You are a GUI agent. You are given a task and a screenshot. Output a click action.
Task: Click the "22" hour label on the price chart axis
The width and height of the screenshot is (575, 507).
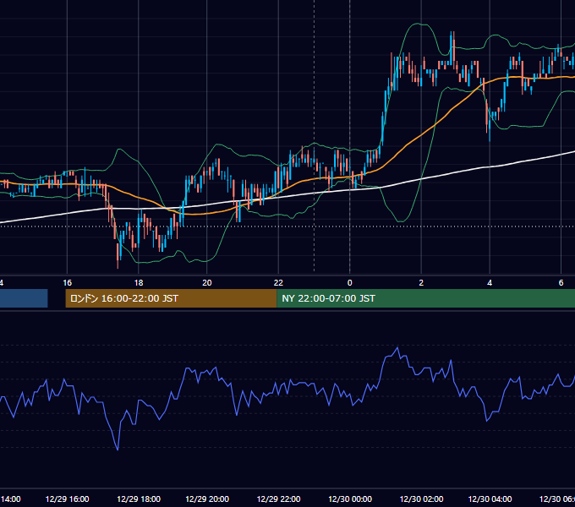278,283
